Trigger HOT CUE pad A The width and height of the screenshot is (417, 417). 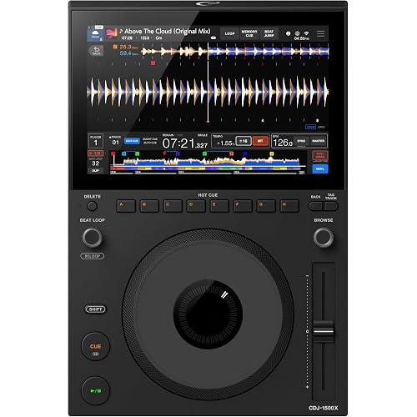pyautogui.click(x=126, y=206)
